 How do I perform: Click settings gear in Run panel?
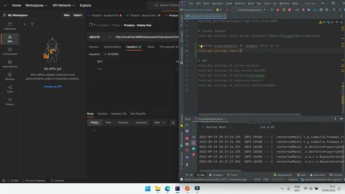tap(187, 131)
